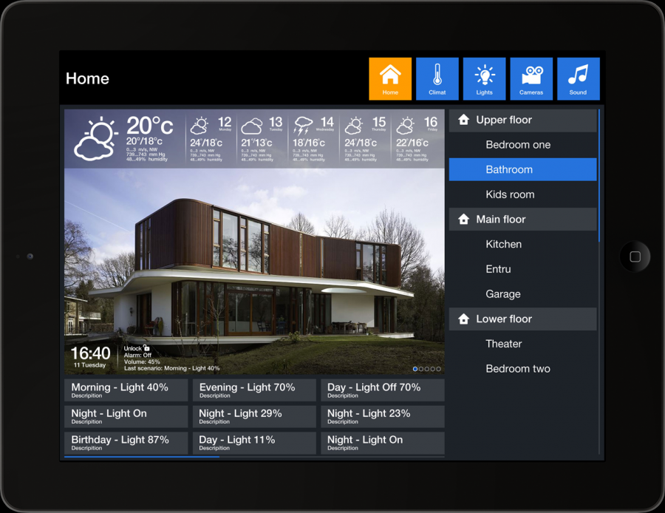Screen dimensions: 665x513
Task: Select the Bathroom room
Action: [x=522, y=169]
